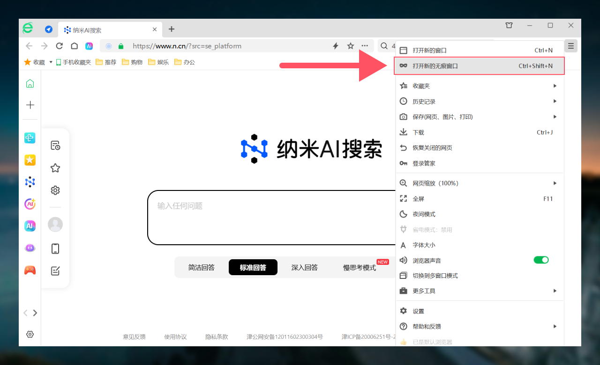Click the page refresh icon
This screenshot has height=365, width=600.
(59, 46)
